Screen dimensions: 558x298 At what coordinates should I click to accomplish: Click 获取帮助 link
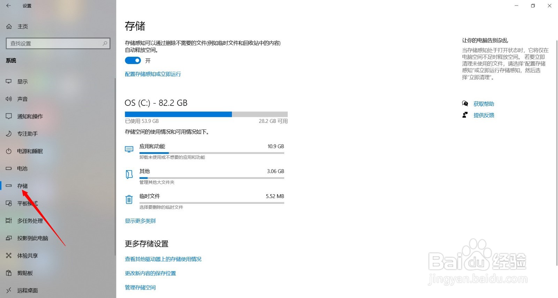click(x=484, y=104)
